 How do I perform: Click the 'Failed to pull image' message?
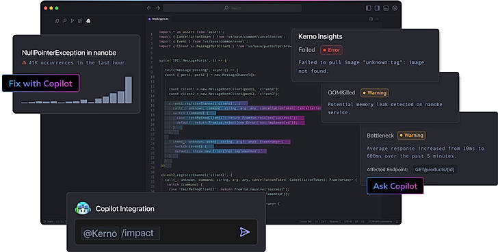(361, 66)
